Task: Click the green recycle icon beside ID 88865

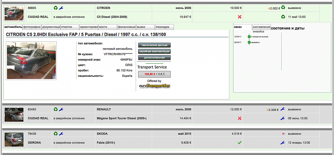Action: tap(55, 8)
